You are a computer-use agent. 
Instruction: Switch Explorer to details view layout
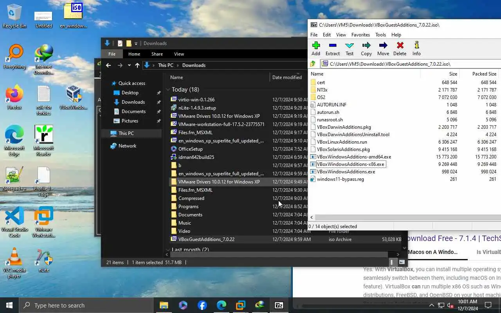(x=392, y=263)
